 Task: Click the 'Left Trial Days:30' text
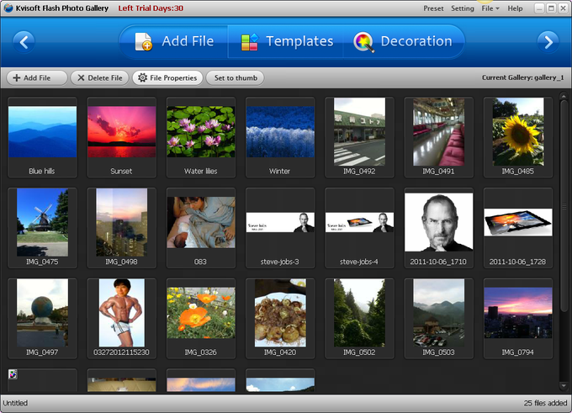151,8
